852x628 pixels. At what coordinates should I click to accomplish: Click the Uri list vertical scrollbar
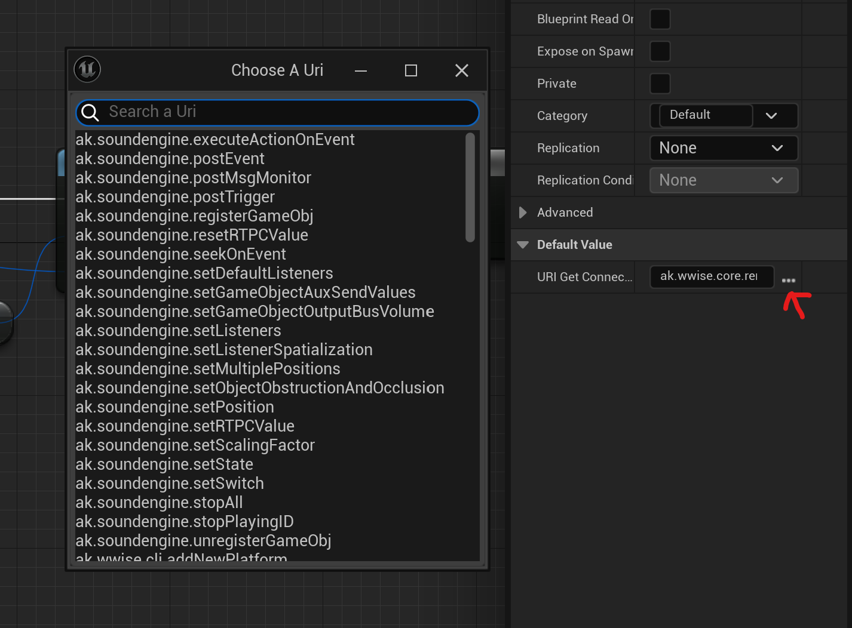pos(470,187)
